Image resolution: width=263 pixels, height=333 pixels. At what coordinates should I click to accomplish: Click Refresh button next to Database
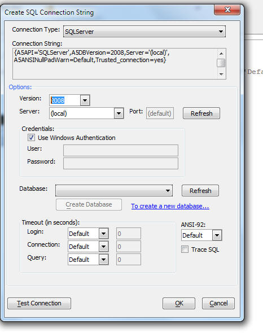point(200,191)
